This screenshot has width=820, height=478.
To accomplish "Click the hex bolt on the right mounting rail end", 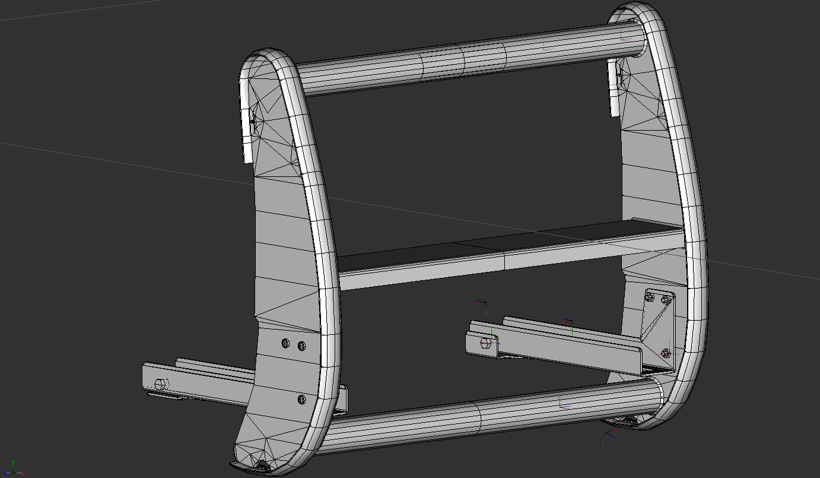I will (485, 343).
